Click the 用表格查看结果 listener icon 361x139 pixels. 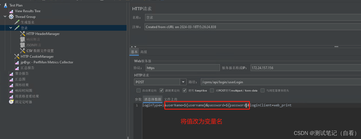(11, 96)
